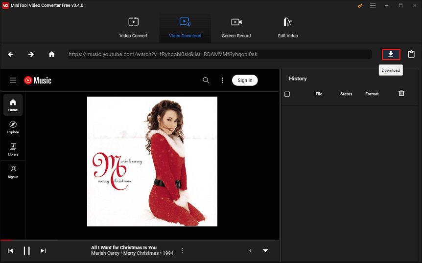Click the History panel heading
This screenshot has height=263, width=422.
click(x=298, y=79)
